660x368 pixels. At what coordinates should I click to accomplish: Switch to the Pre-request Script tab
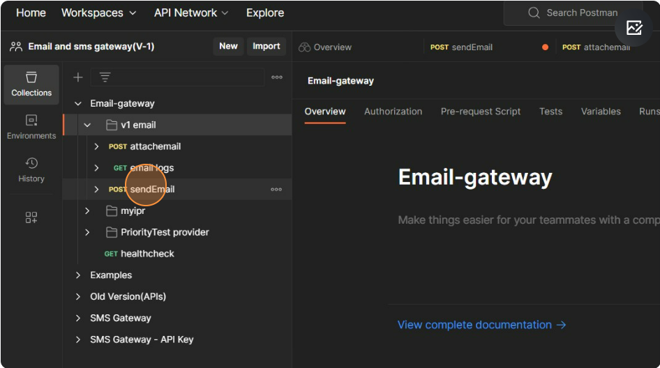click(x=480, y=112)
